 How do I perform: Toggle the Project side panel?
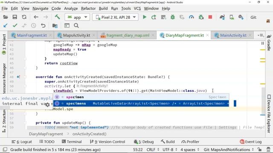click(x=4, y=44)
